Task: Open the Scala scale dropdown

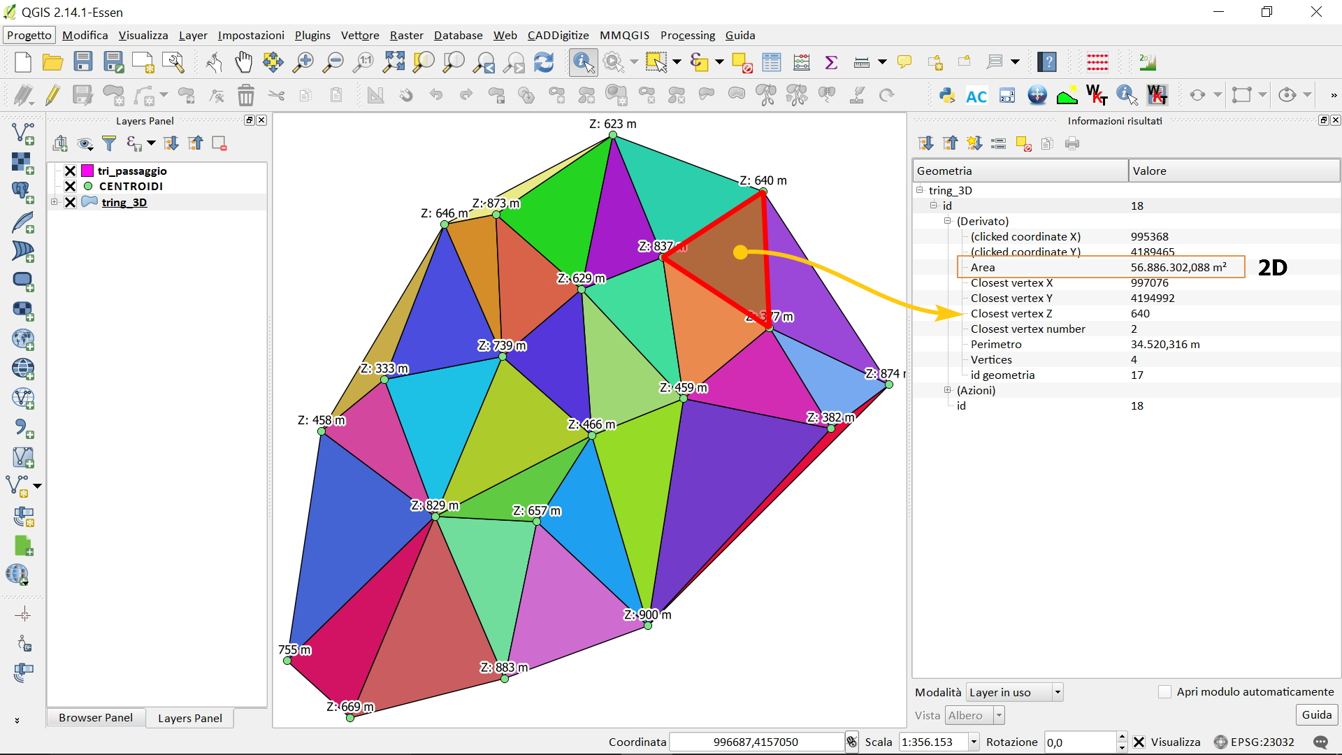Action: (x=974, y=742)
